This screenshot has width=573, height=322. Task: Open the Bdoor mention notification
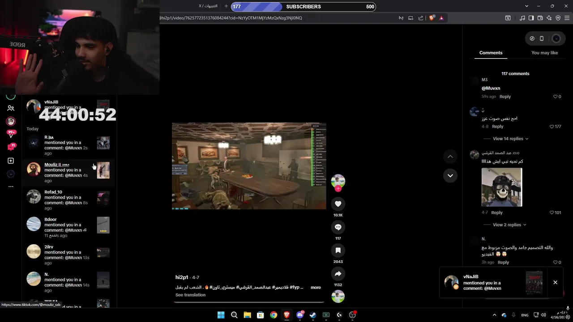[68, 227]
